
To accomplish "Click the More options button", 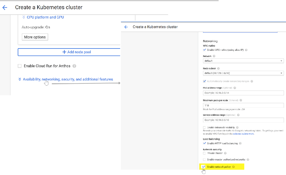I will 35,37.
